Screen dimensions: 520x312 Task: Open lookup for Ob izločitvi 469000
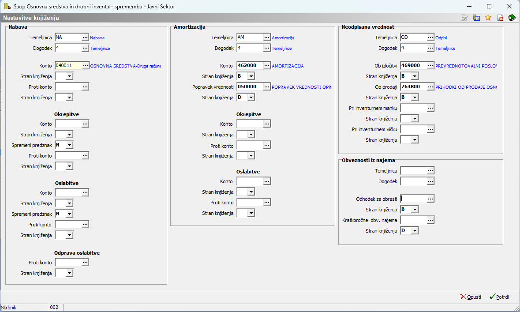pyautogui.click(x=430, y=66)
